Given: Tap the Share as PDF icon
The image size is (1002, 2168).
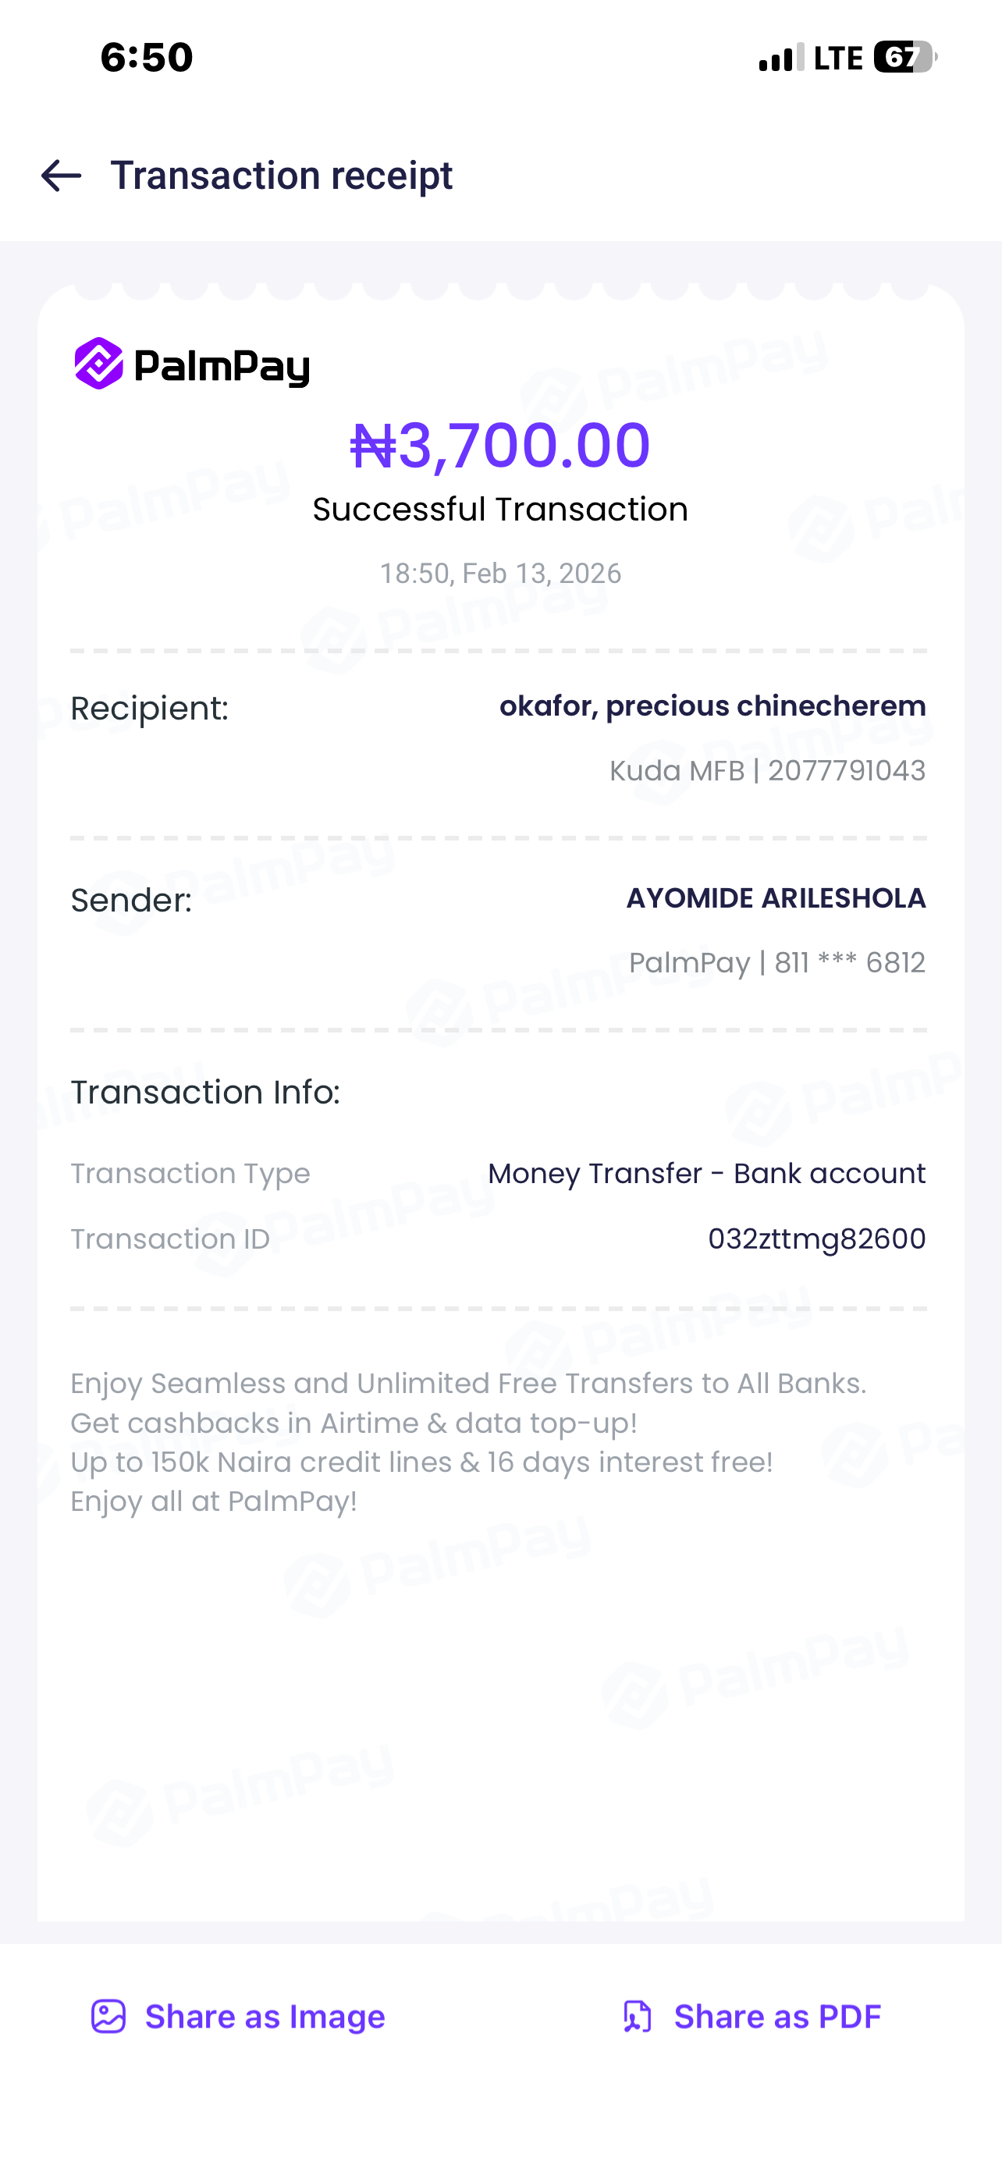Looking at the screenshot, I should pos(637,2017).
